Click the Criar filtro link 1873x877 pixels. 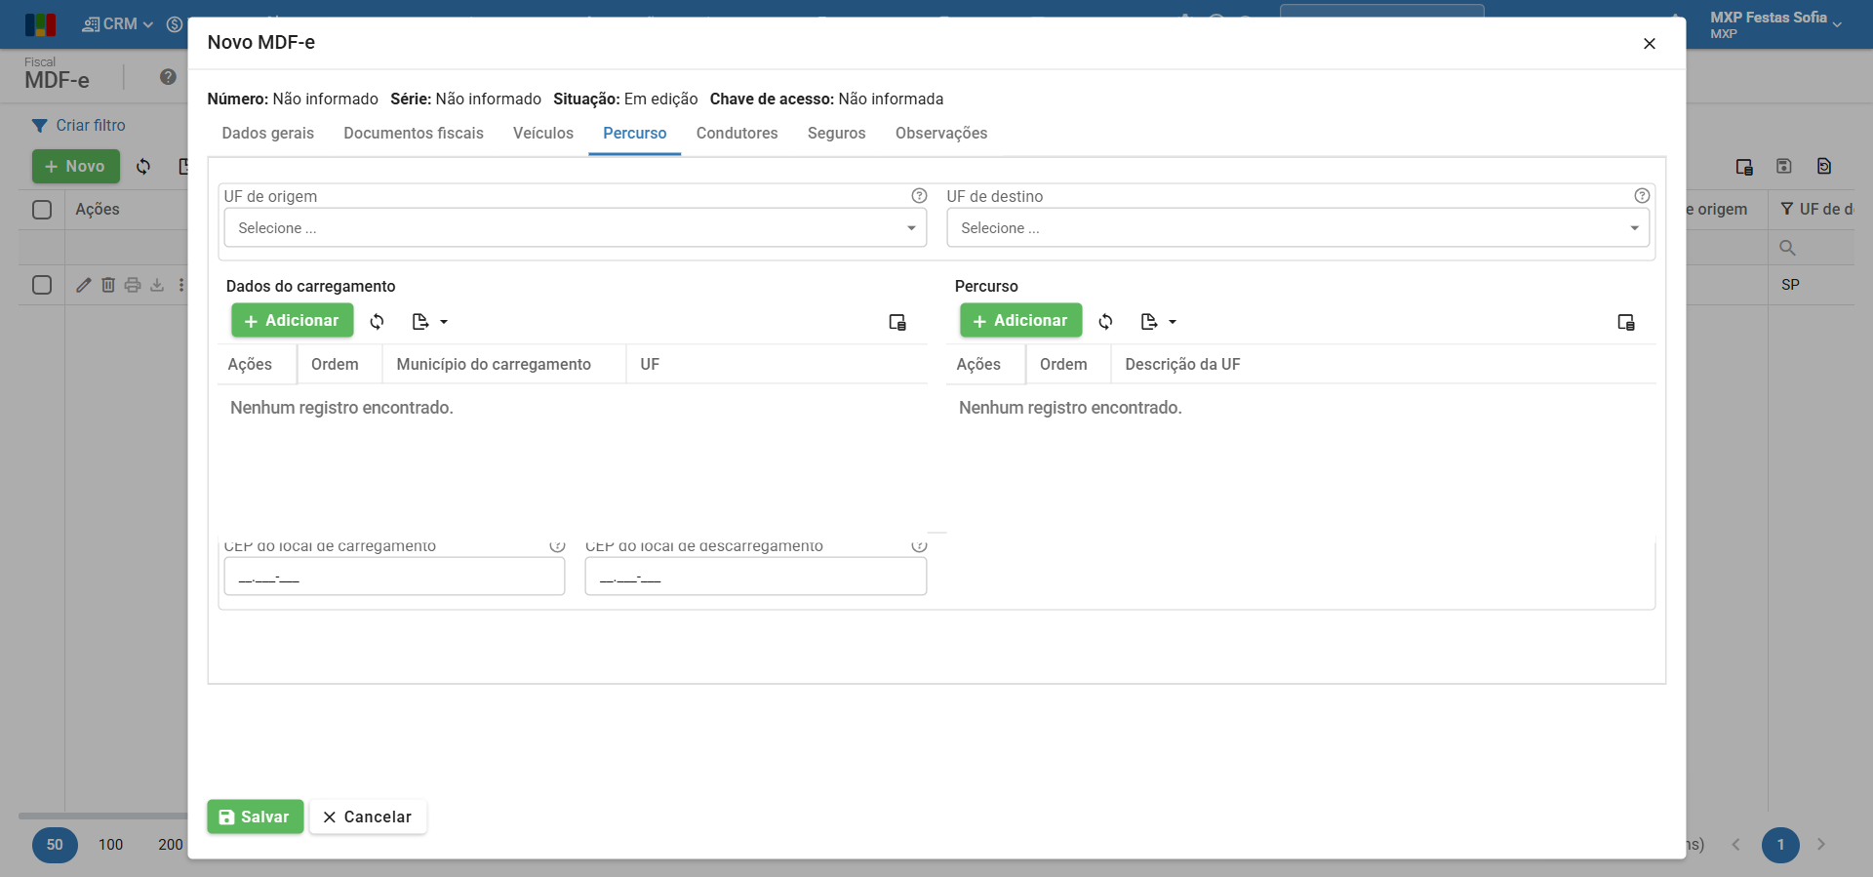[x=91, y=126]
